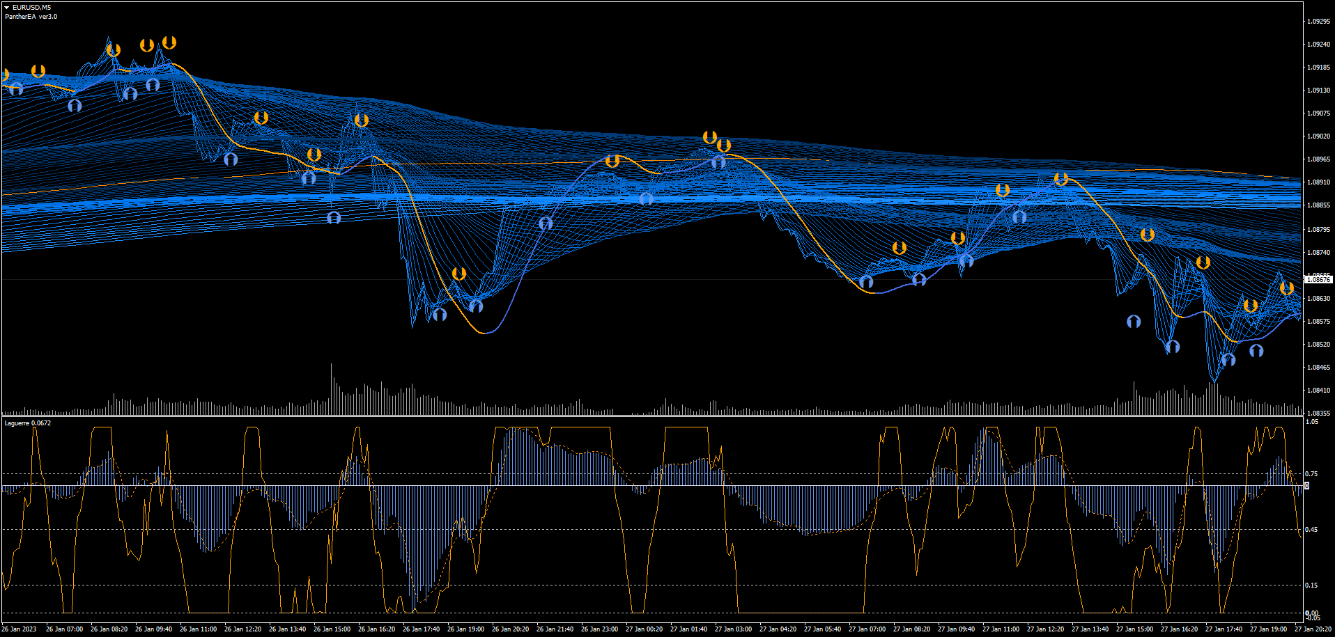Click orange sell arrow in the 26 Jan 19:00 trough

[458, 274]
